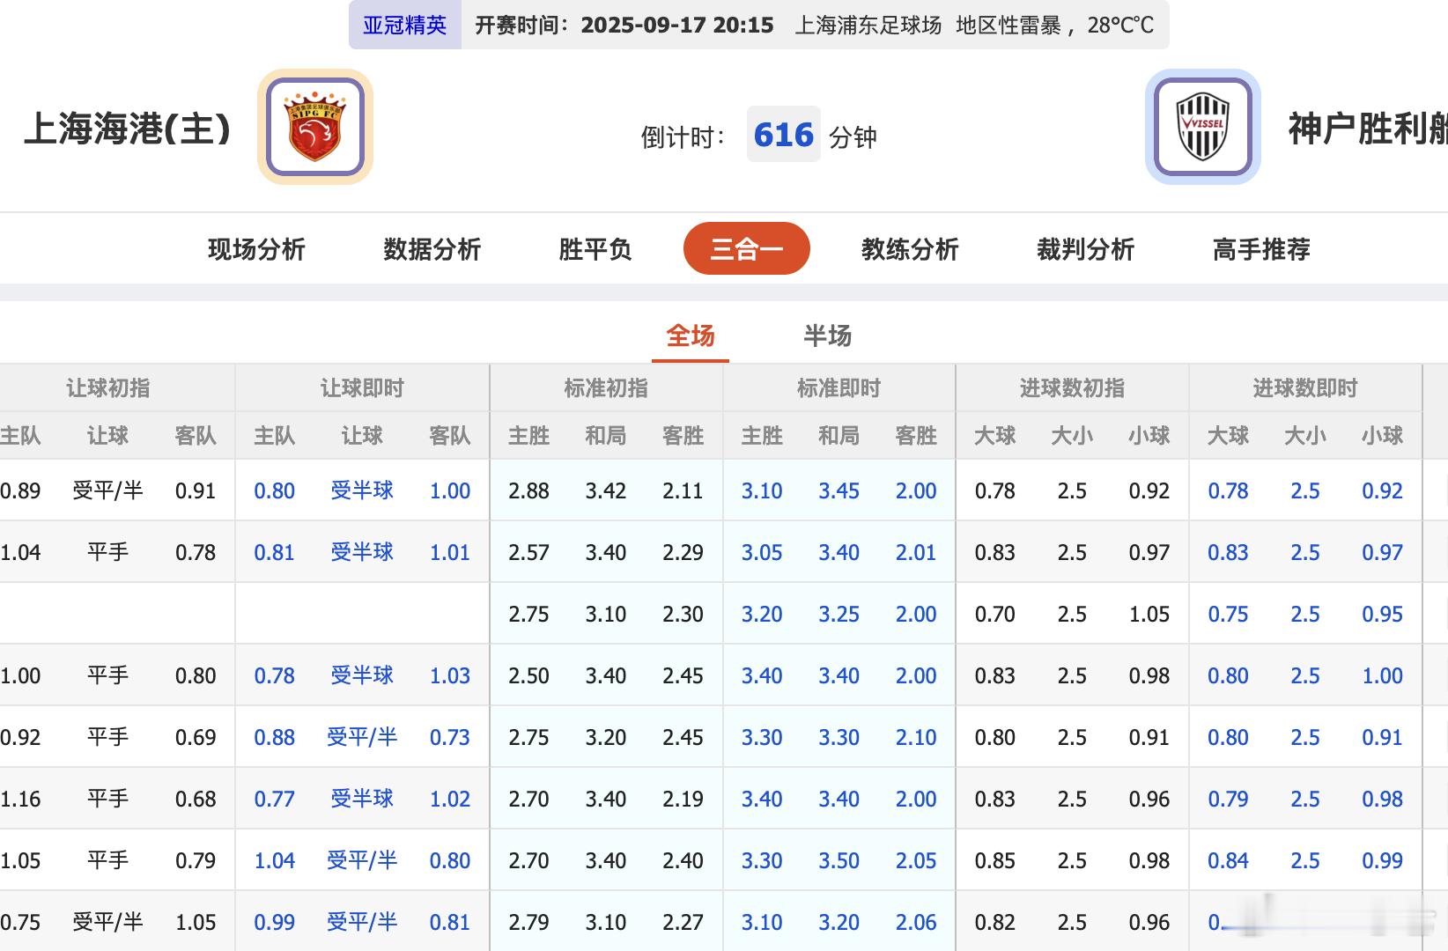This screenshot has height=951, width=1448.
Task: Click the live 2.01 away win odds
Action: [916, 552]
